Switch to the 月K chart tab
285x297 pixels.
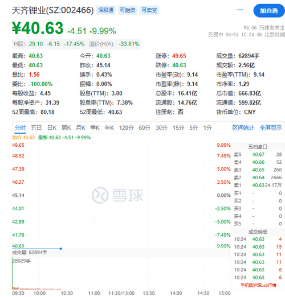point(80,128)
